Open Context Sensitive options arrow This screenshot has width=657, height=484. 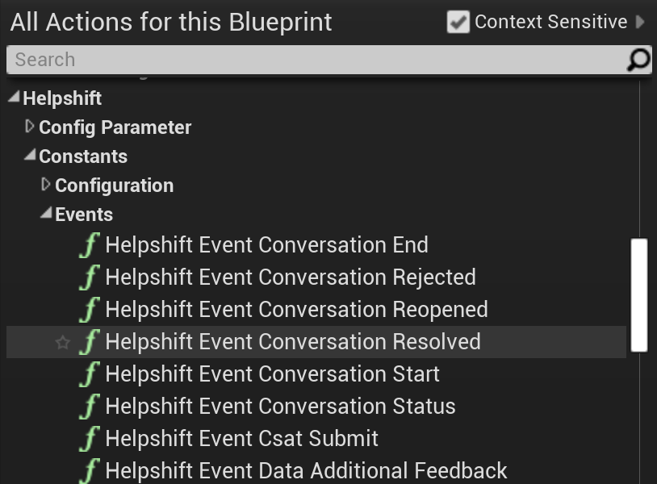tap(641, 23)
